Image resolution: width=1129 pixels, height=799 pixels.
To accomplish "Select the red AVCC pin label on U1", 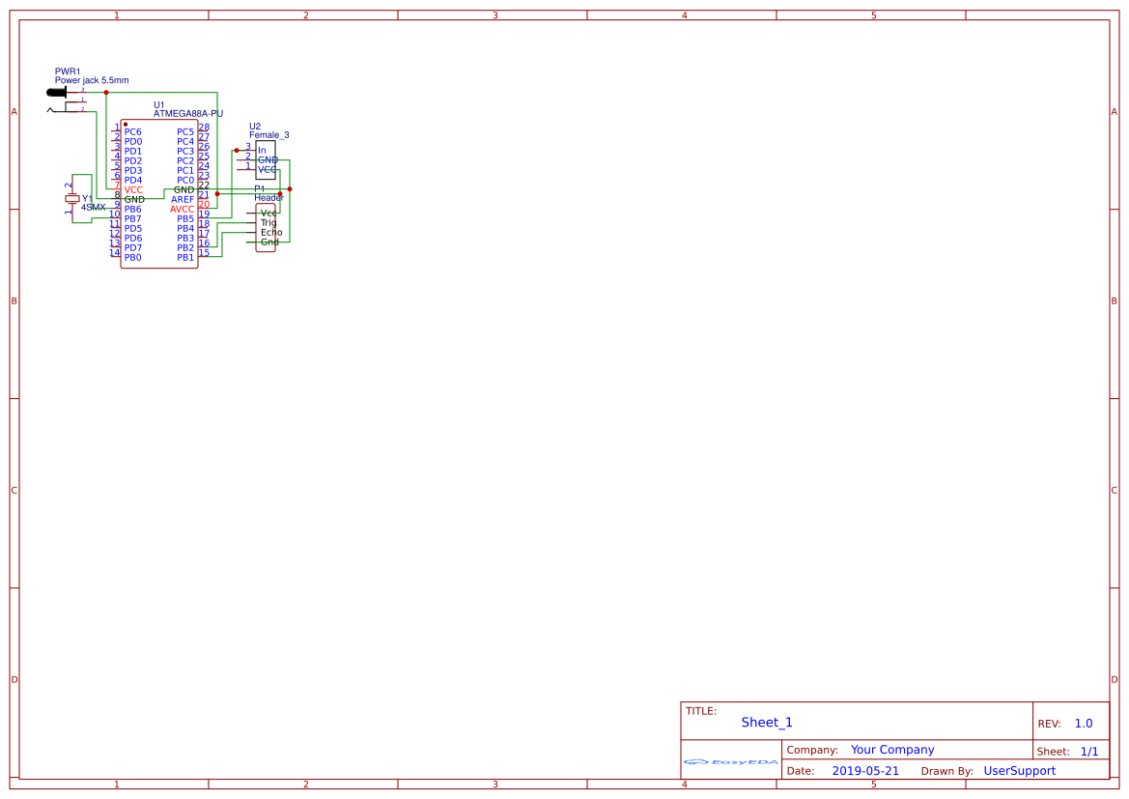I will pos(183,208).
